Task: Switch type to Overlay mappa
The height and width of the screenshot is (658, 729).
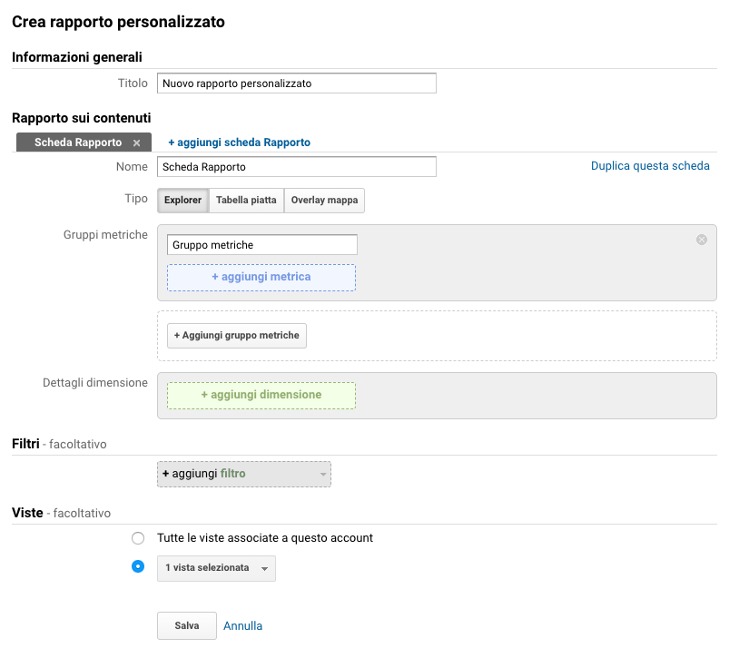Action: tap(324, 201)
